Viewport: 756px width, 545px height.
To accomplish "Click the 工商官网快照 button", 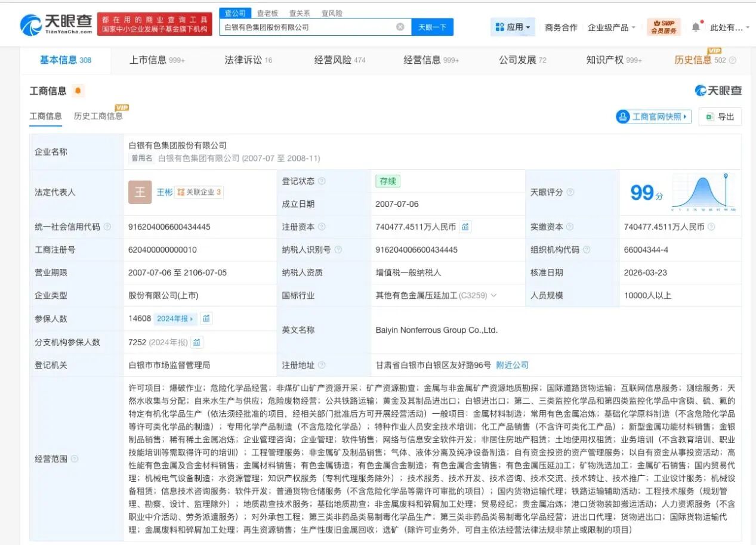I will coord(653,117).
